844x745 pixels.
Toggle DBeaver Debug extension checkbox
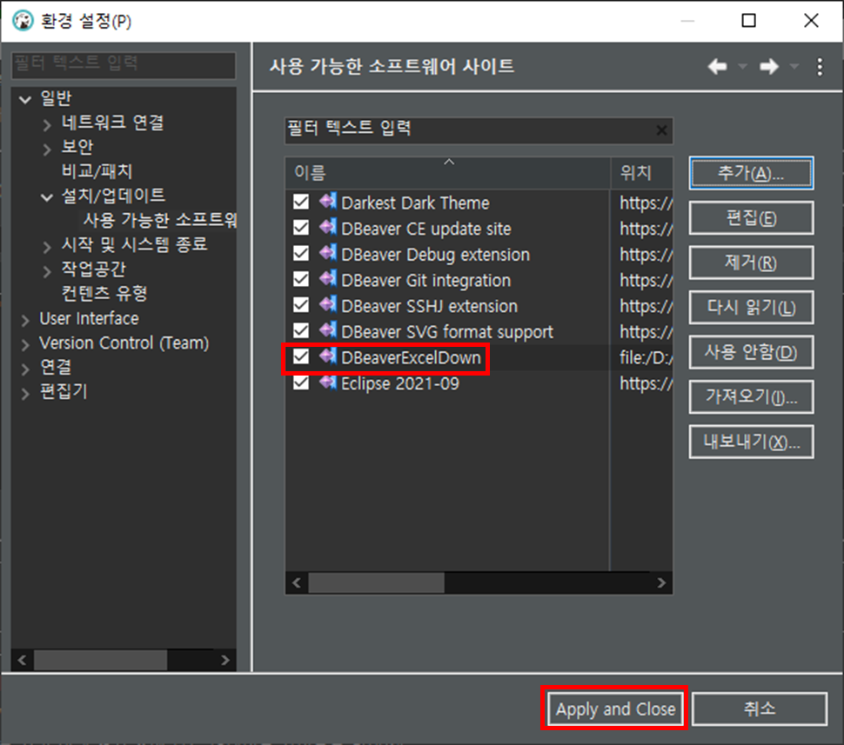point(301,254)
